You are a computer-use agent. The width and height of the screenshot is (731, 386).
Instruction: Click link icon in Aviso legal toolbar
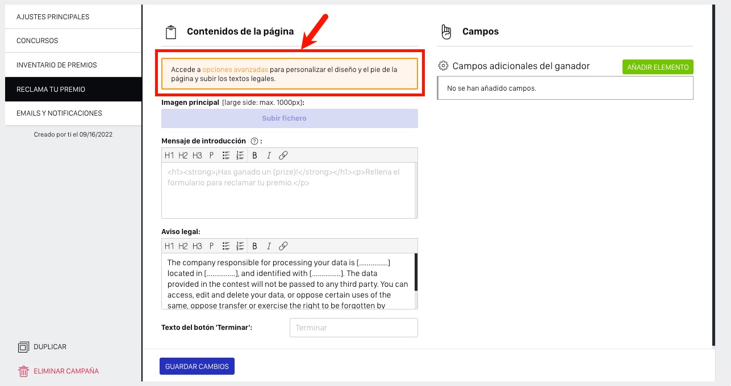click(283, 246)
